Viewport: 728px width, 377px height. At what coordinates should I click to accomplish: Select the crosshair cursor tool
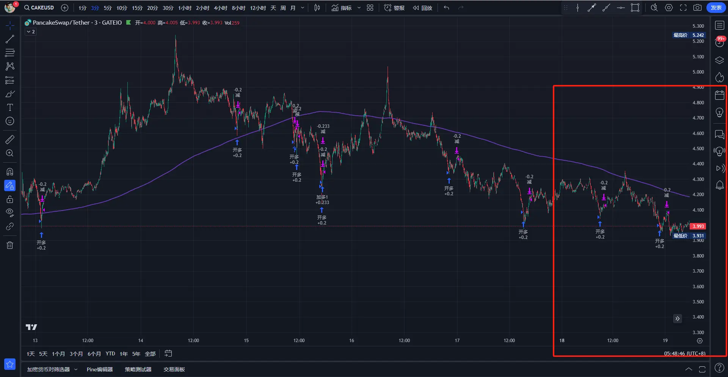pos(10,25)
